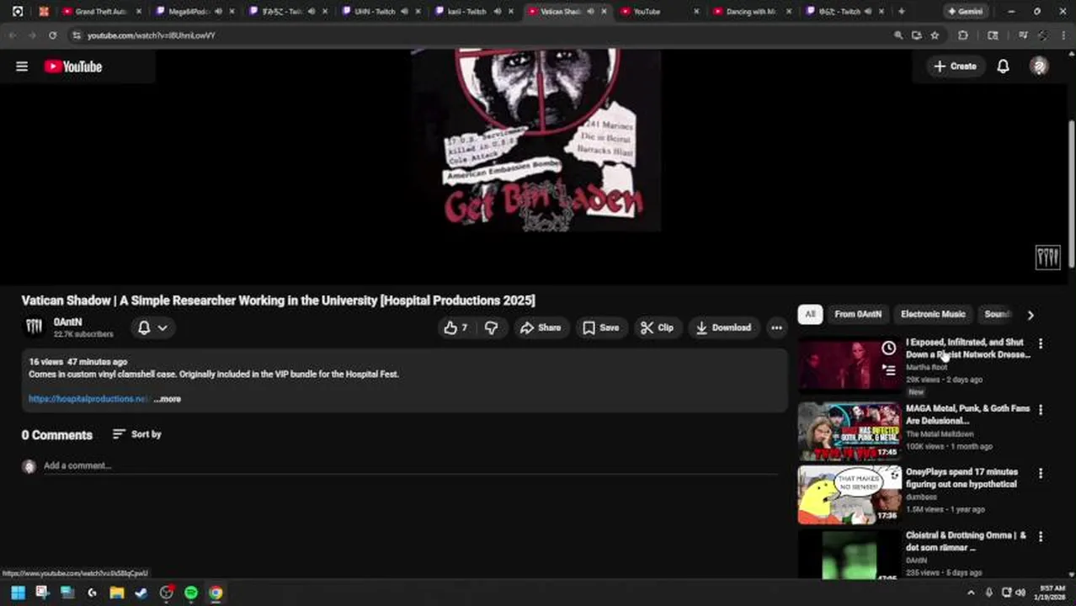
Task: Expand the subscription notification bell dropdown
Action: tap(152, 327)
